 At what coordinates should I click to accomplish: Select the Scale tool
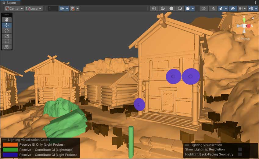click(7, 36)
